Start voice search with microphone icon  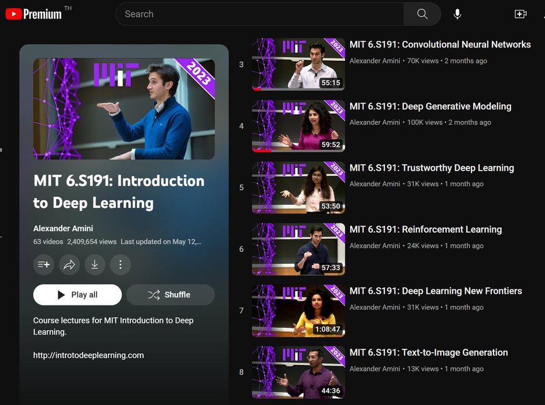tap(457, 14)
